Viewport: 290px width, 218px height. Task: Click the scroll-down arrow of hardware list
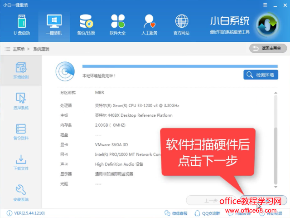[x=276, y=187]
